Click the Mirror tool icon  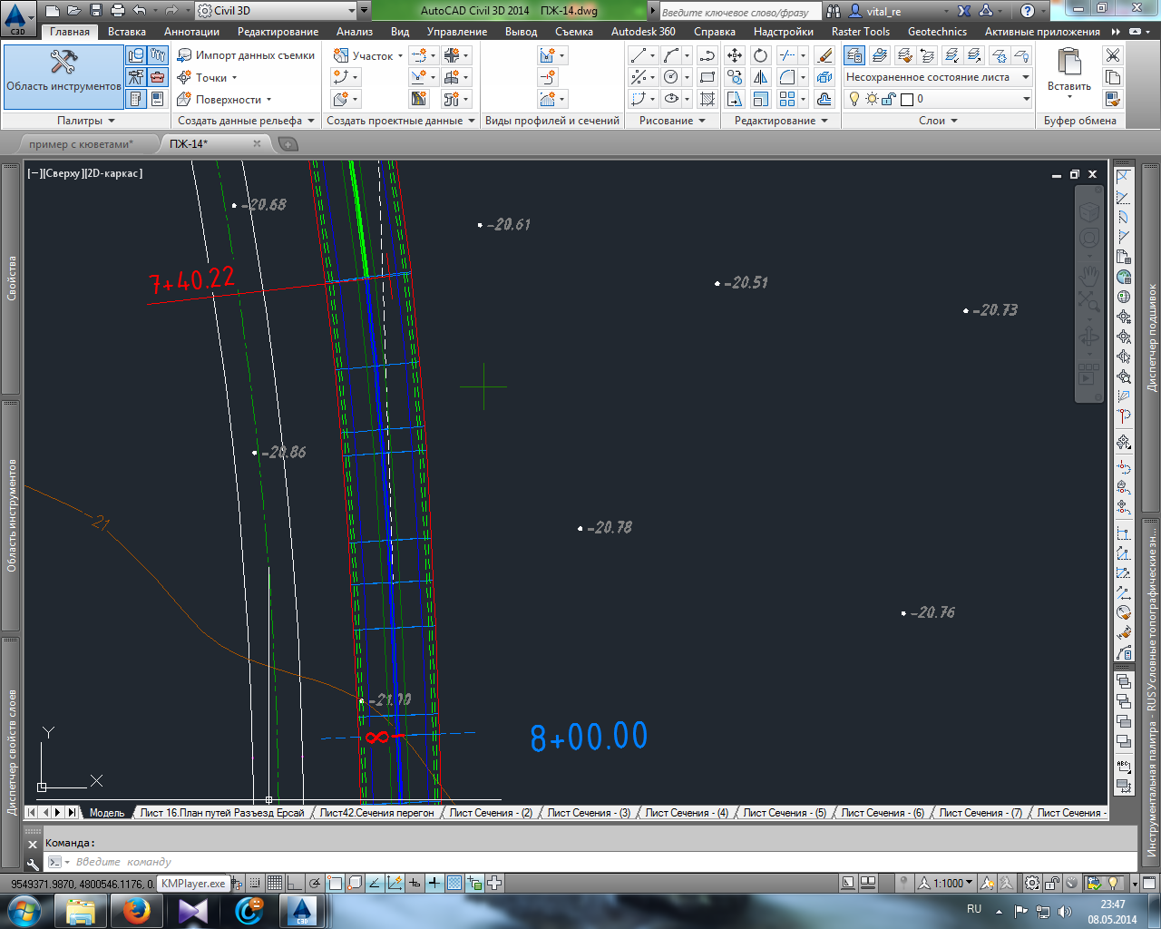pyautogui.click(x=760, y=77)
